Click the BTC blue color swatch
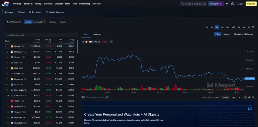258x127 pixels. point(84,42)
